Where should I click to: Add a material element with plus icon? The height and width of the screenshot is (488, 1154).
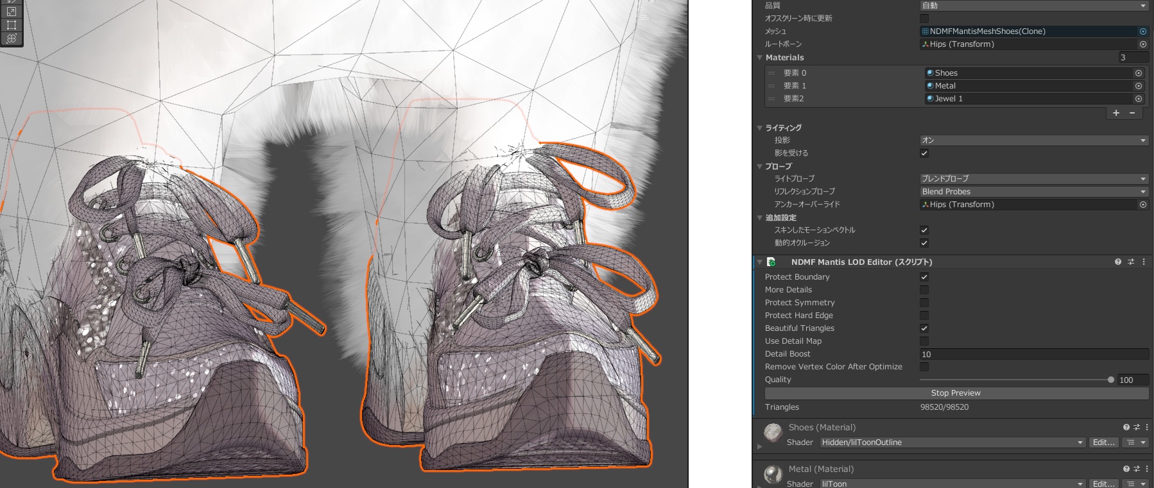click(1116, 113)
